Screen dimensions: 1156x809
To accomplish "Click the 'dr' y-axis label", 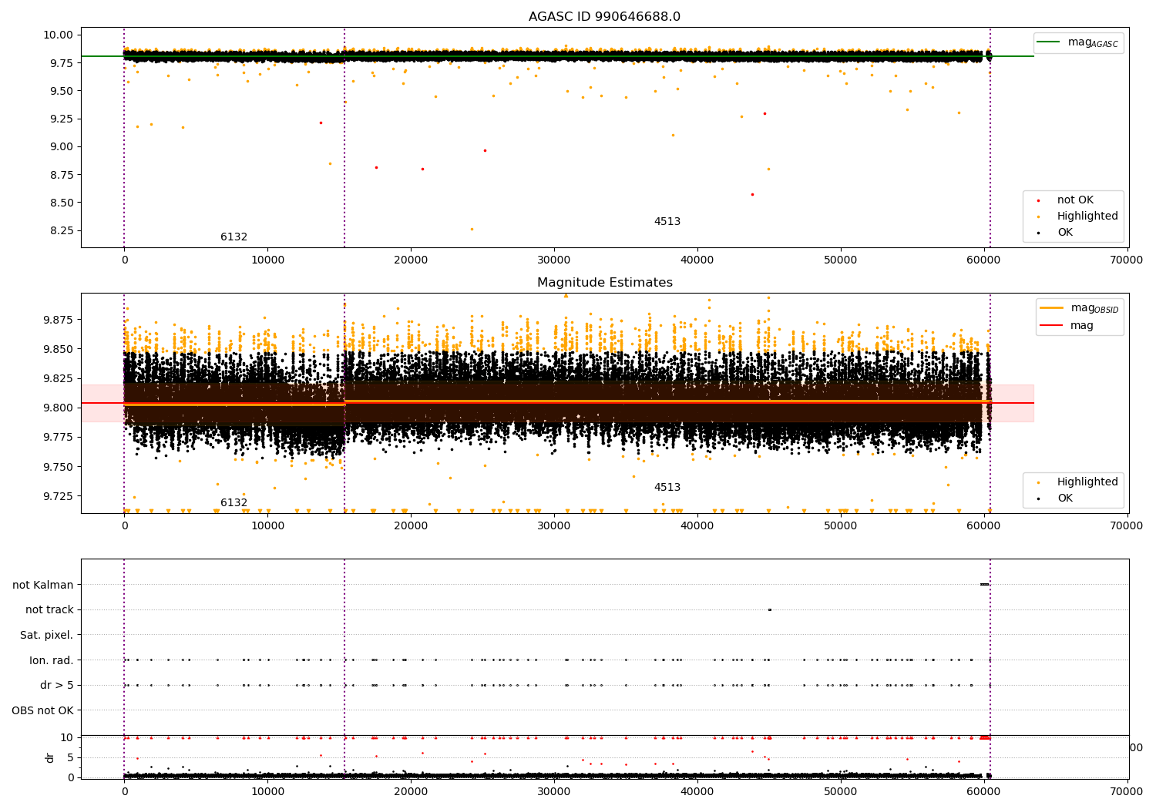I will [x=49, y=757].
